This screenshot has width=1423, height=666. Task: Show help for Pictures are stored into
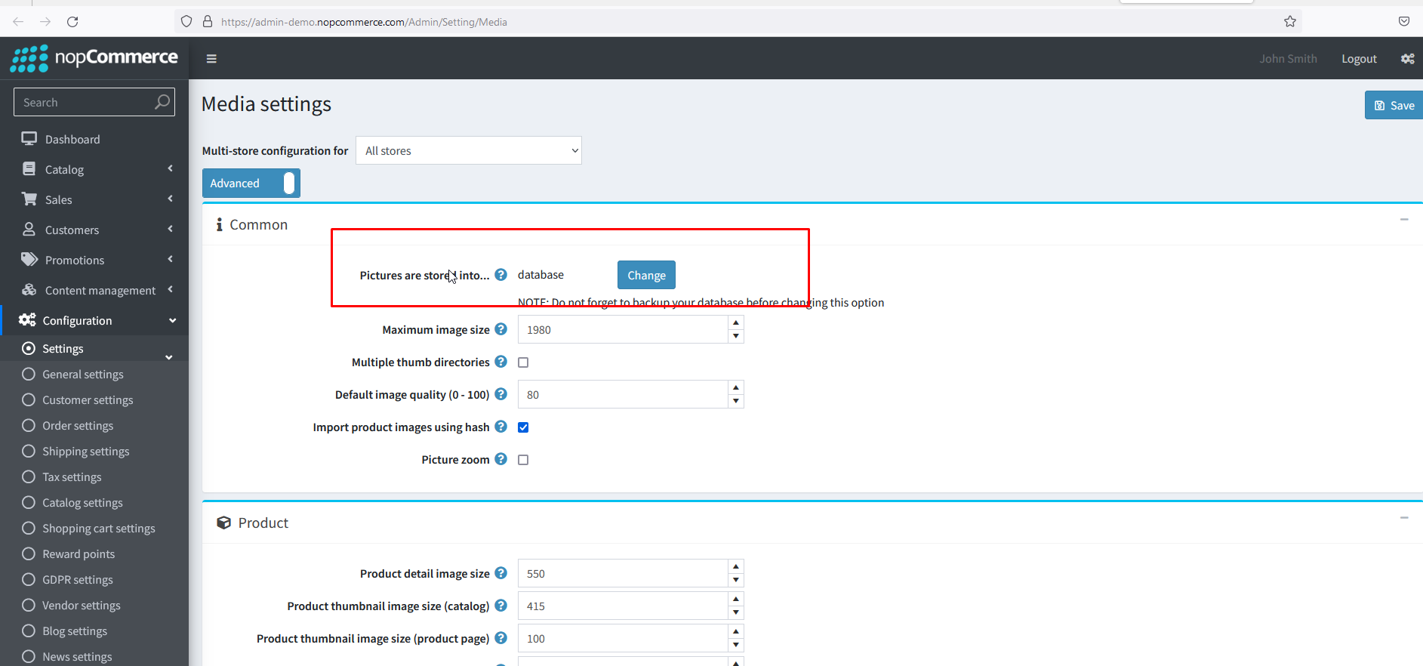coord(501,275)
